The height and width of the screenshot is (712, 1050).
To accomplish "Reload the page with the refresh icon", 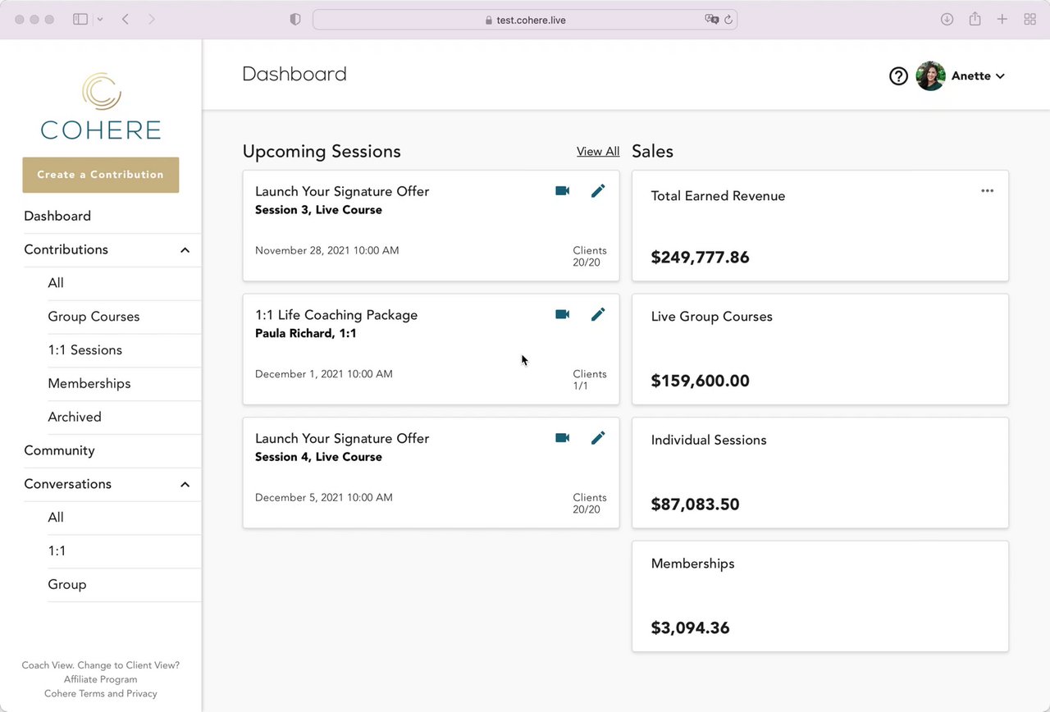I will pyautogui.click(x=728, y=20).
